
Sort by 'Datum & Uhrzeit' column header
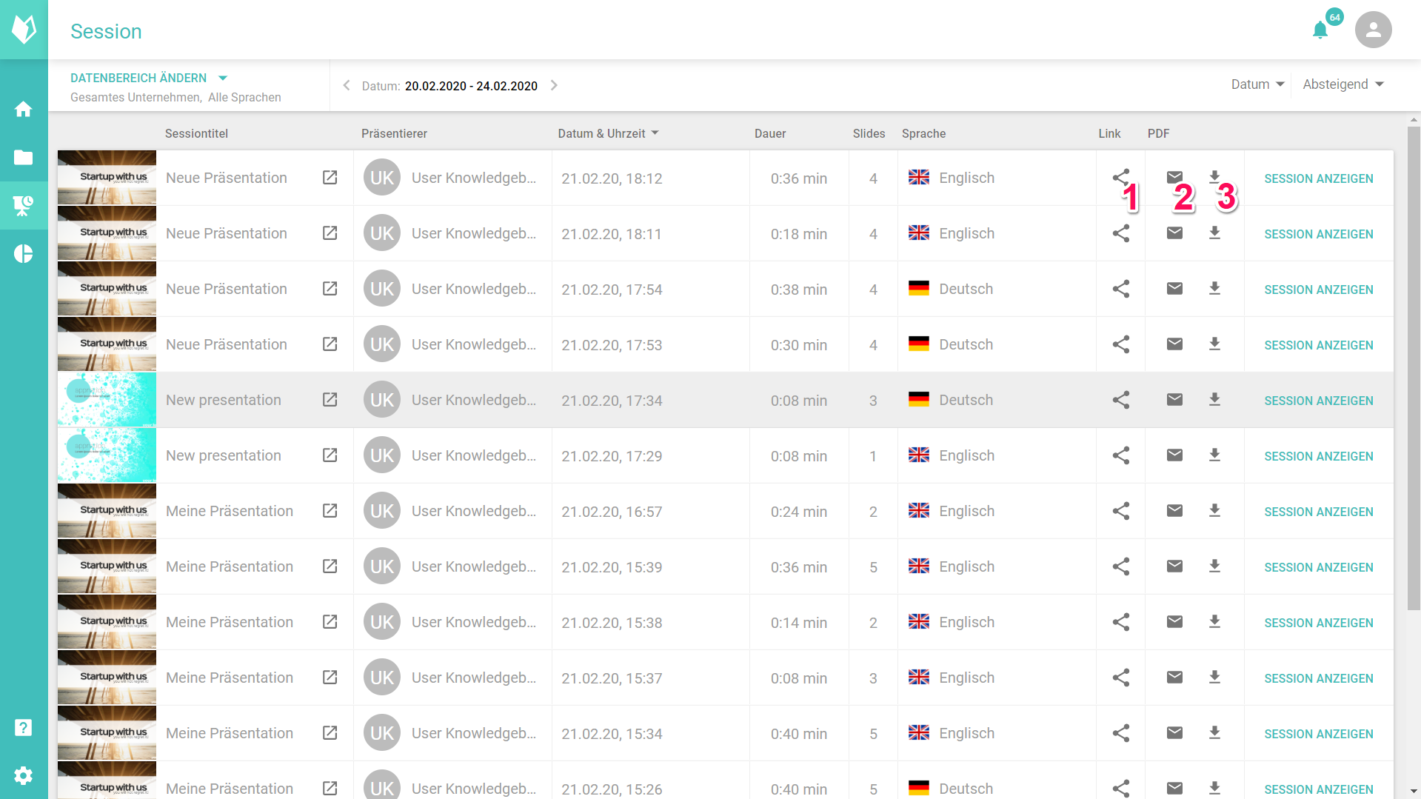(x=607, y=133)
